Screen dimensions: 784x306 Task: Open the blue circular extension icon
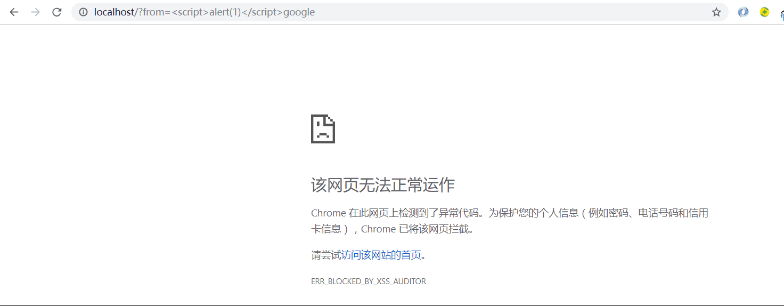point(744,12)
